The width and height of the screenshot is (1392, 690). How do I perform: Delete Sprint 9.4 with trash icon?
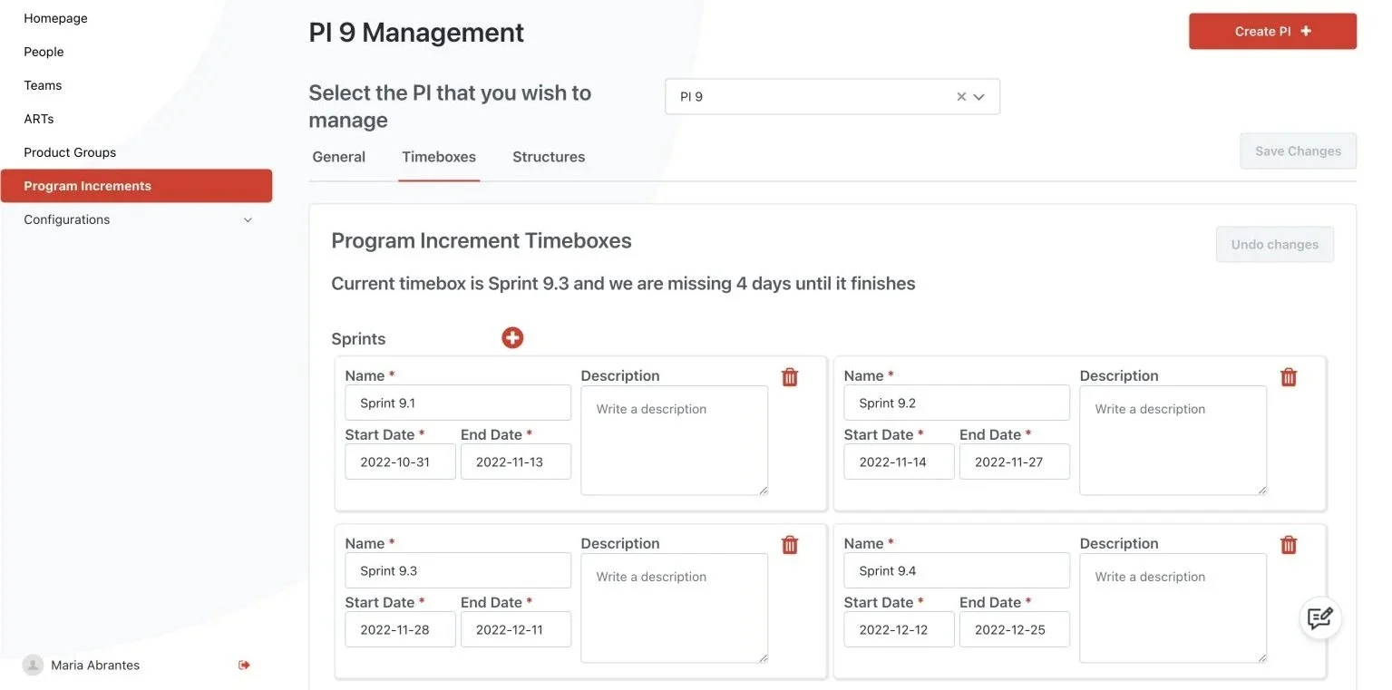(x=1289, y=545)
